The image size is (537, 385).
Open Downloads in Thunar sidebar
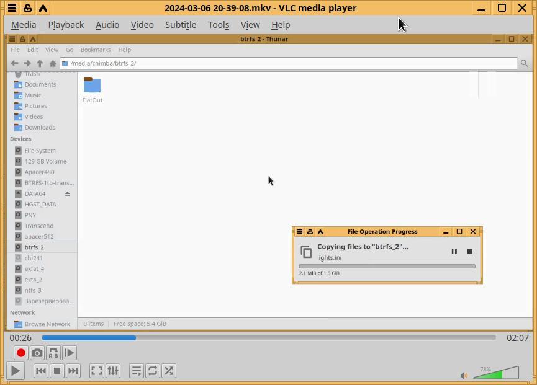coord(40,127)
